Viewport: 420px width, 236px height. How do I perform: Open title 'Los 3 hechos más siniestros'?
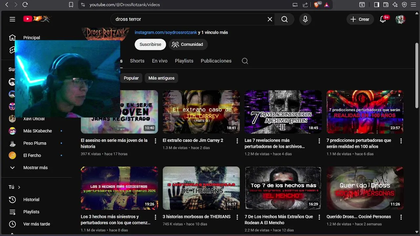point(115,220)
